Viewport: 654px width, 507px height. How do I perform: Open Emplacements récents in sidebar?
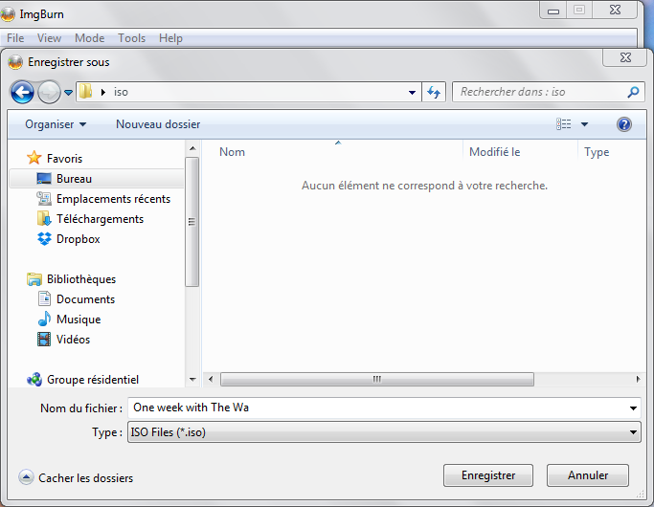point(113,199)
